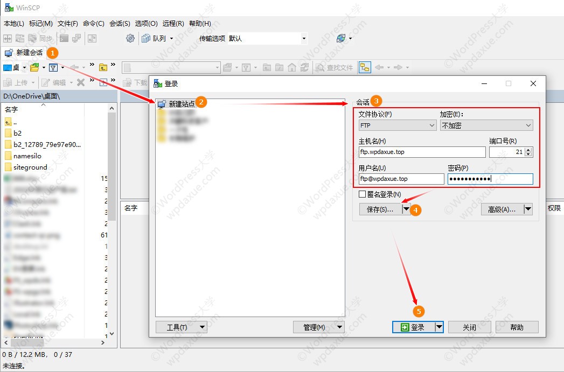
Task: Go to parent directory icon in local toolbar
Action: (103, 67)
